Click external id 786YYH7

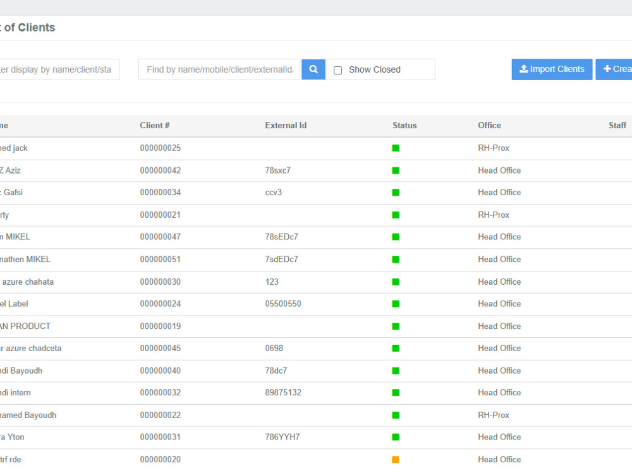click(x=282, y=437)
